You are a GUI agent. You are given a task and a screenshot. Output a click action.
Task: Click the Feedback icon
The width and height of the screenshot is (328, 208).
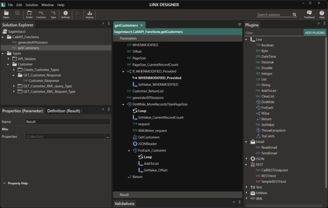point(309,15)
